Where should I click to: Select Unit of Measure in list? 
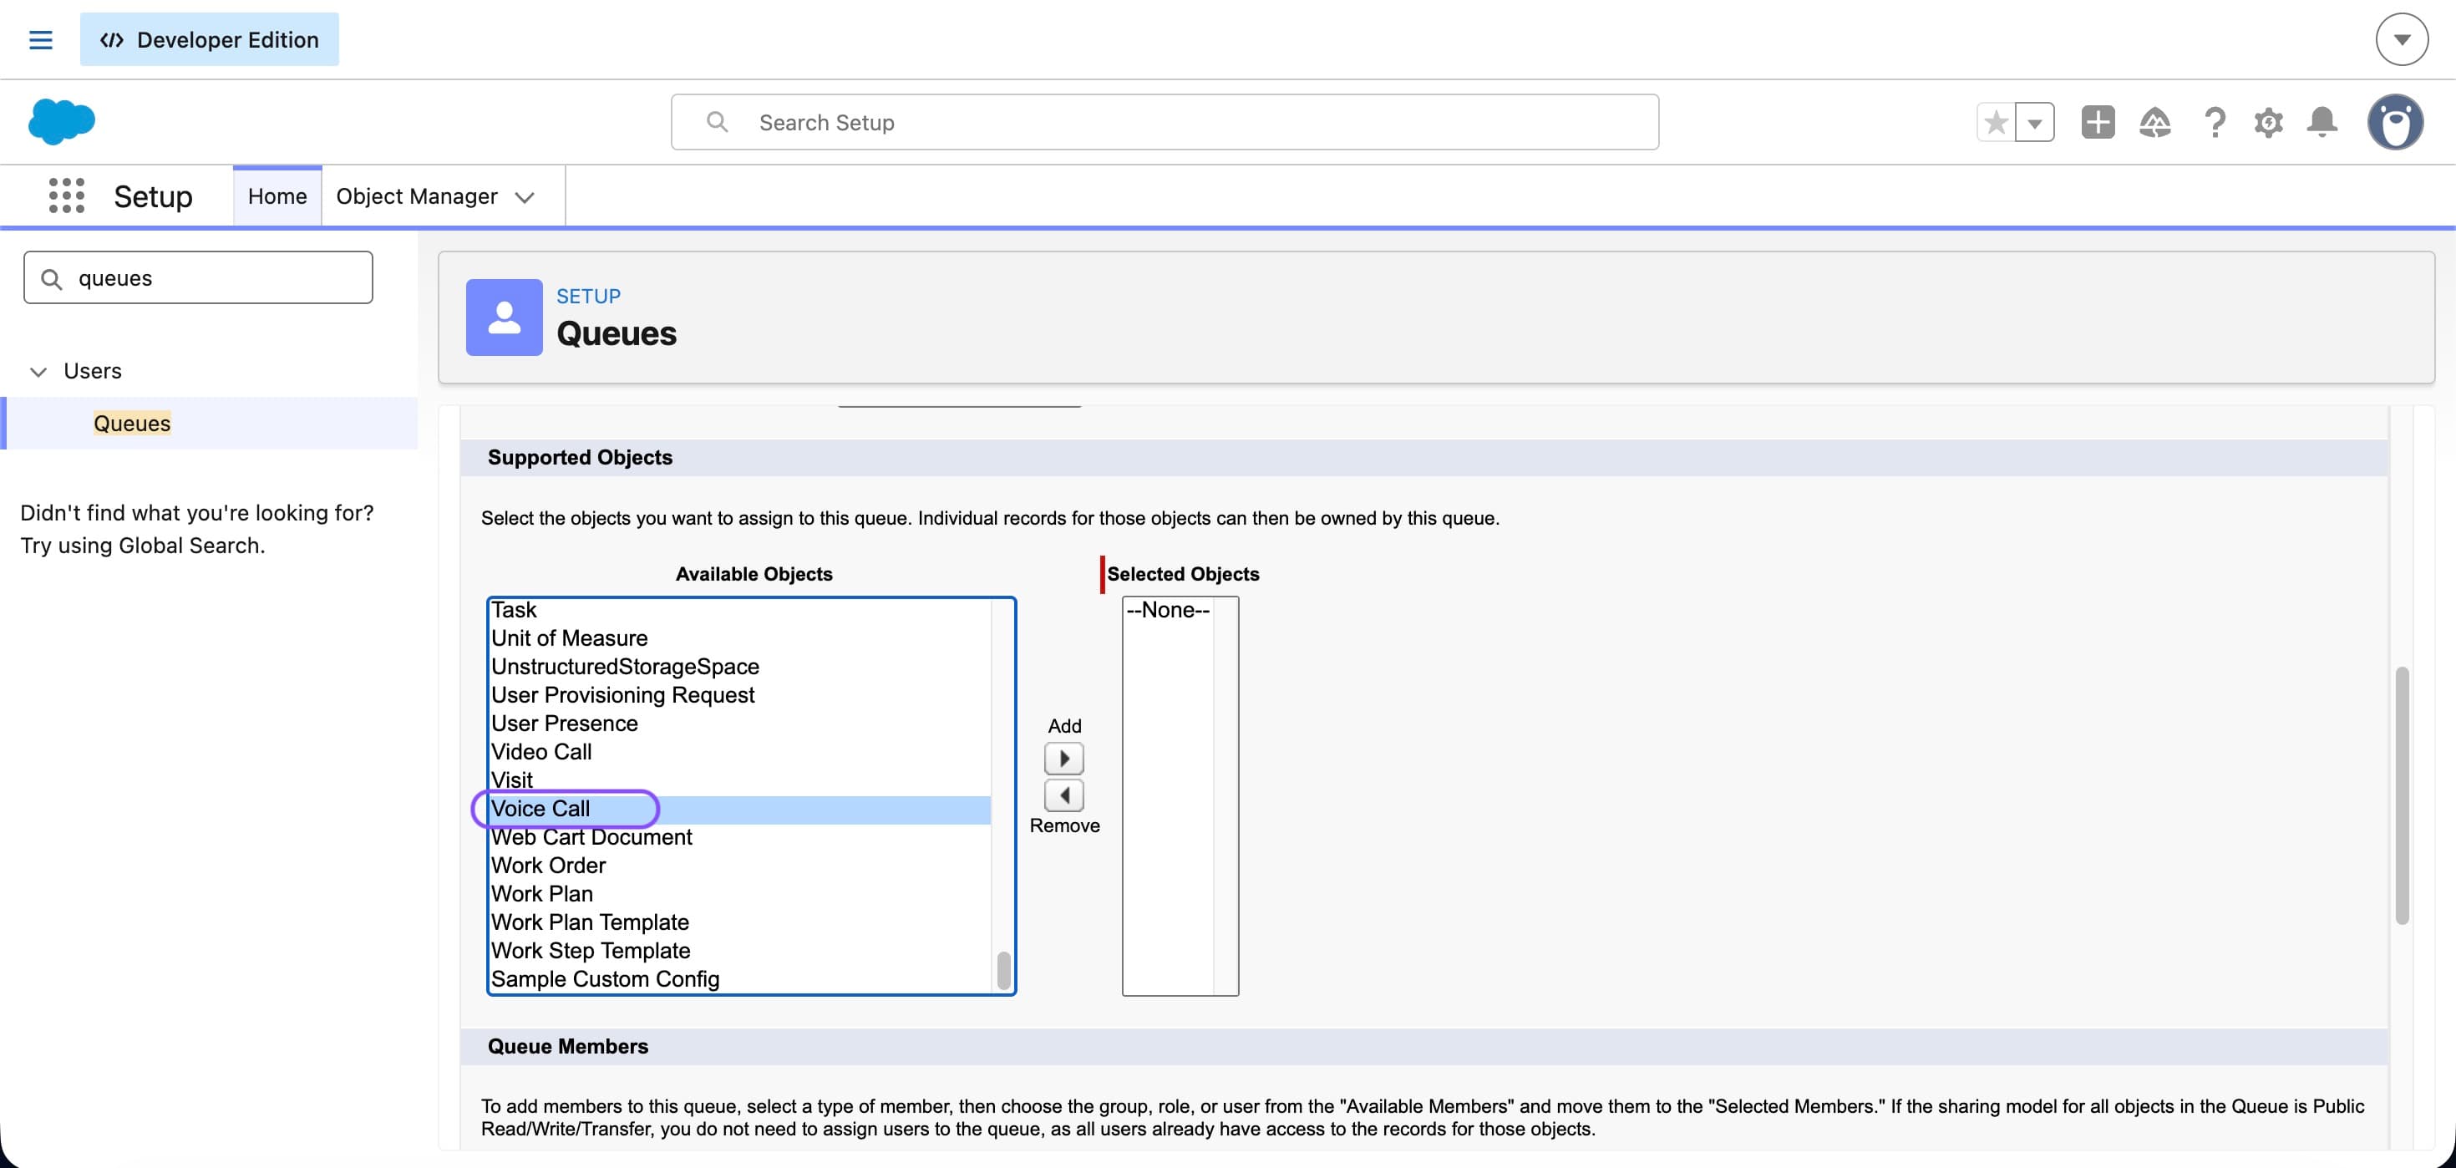(740, 637)
